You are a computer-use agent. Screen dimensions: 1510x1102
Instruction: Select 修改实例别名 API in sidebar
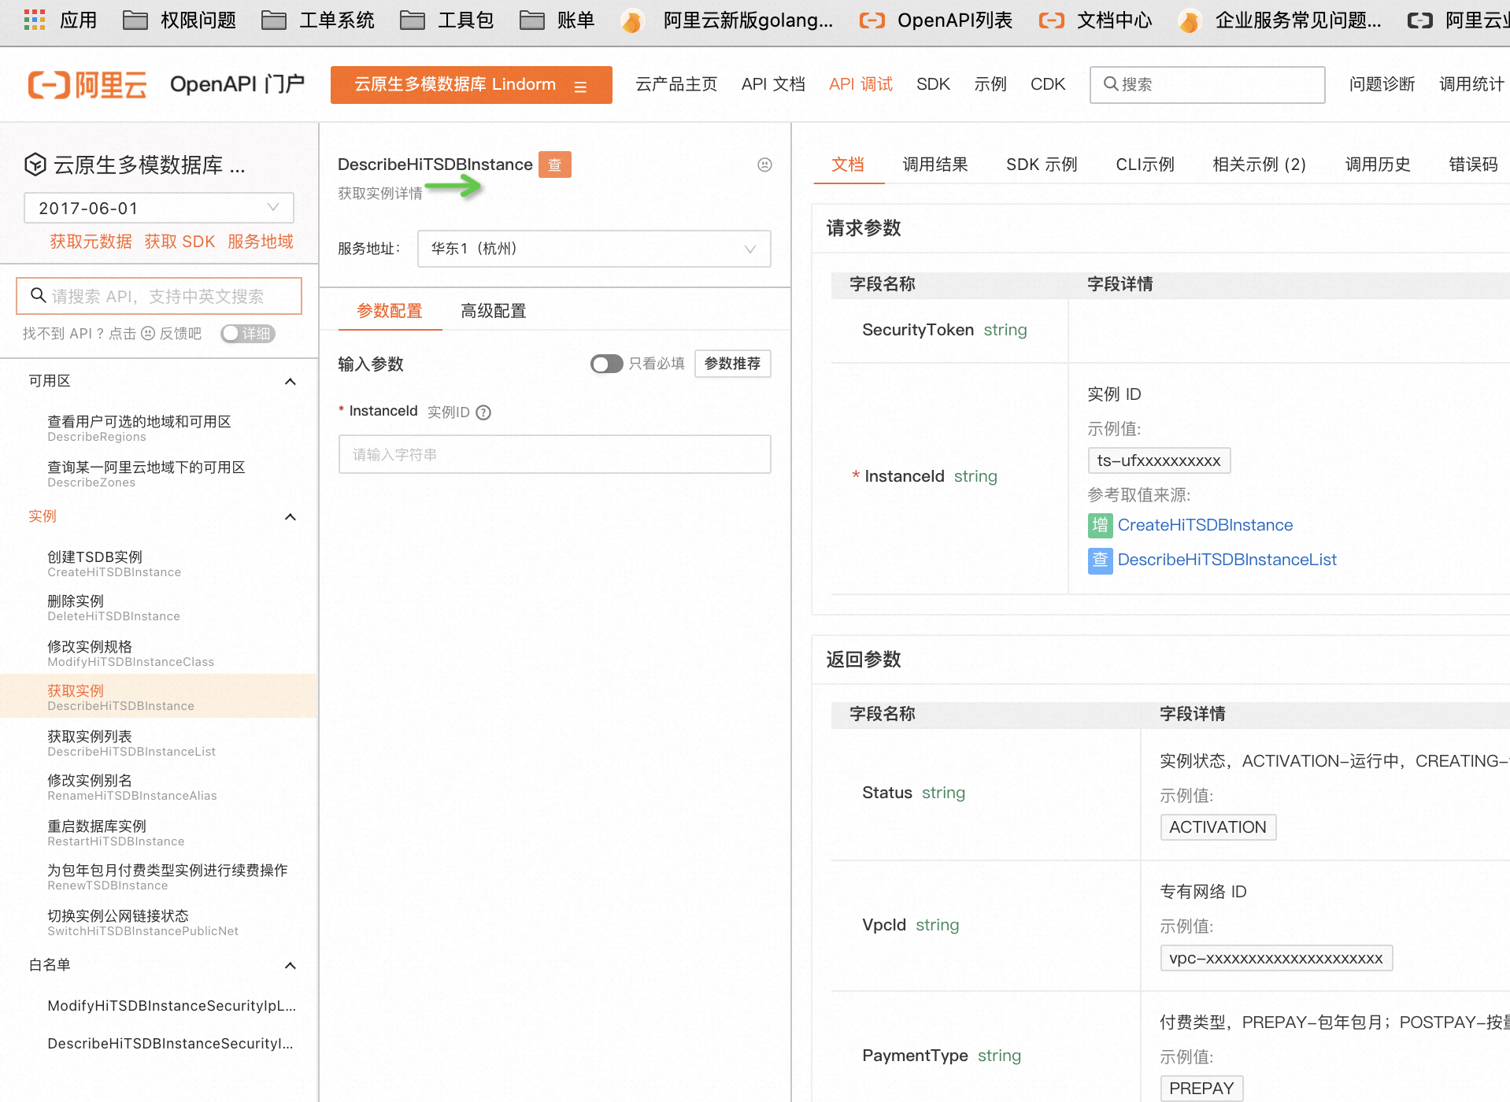[x=132, y=787]
